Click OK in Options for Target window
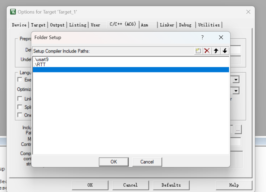This screenshot has width=266, height=192. 90,185
